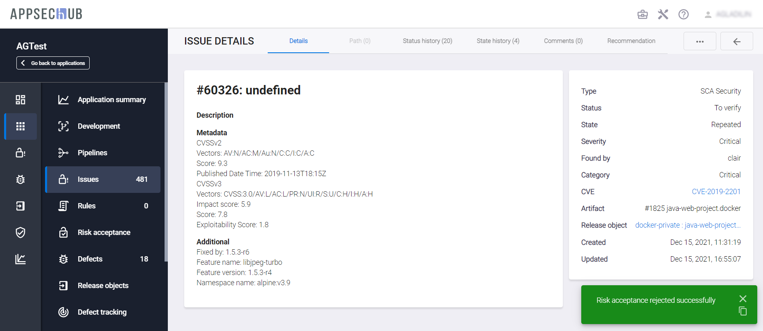This screenshot has width=763, height=331.
Task: Click the Go back to applications button
Action: point(53,63)
